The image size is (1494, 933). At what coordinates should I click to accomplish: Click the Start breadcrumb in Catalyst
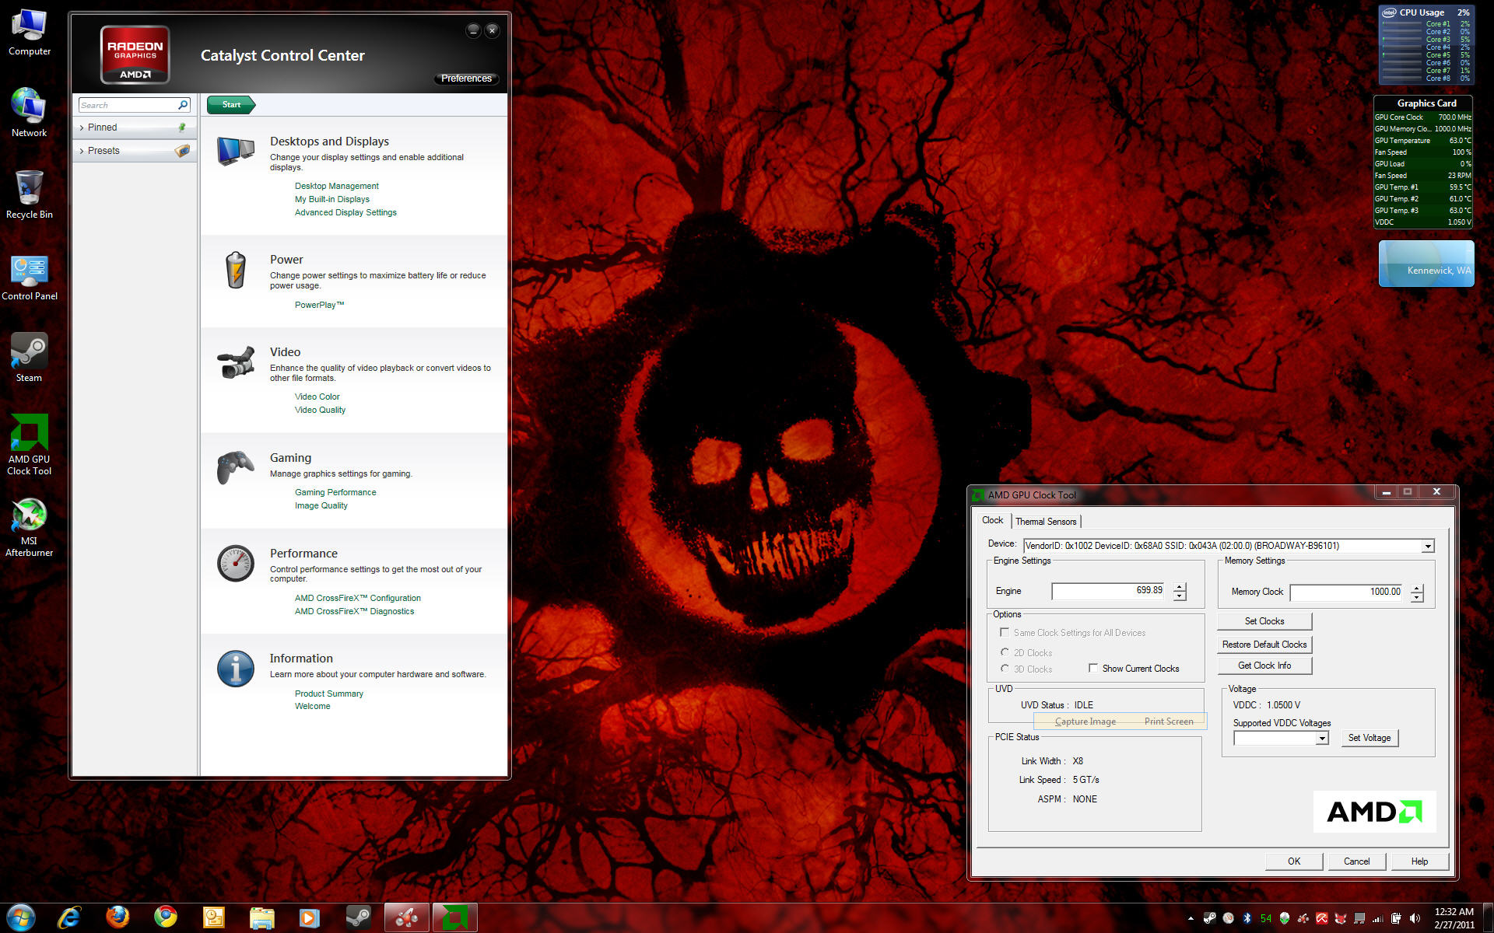click(x=231, y=105)
